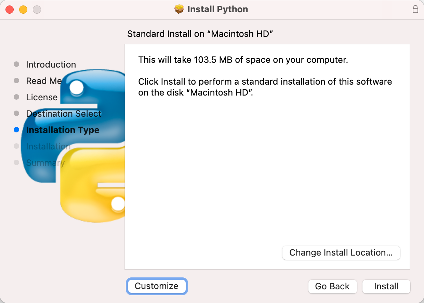Select the Summary step
This screenshot has height=303, width=424.
45,162
